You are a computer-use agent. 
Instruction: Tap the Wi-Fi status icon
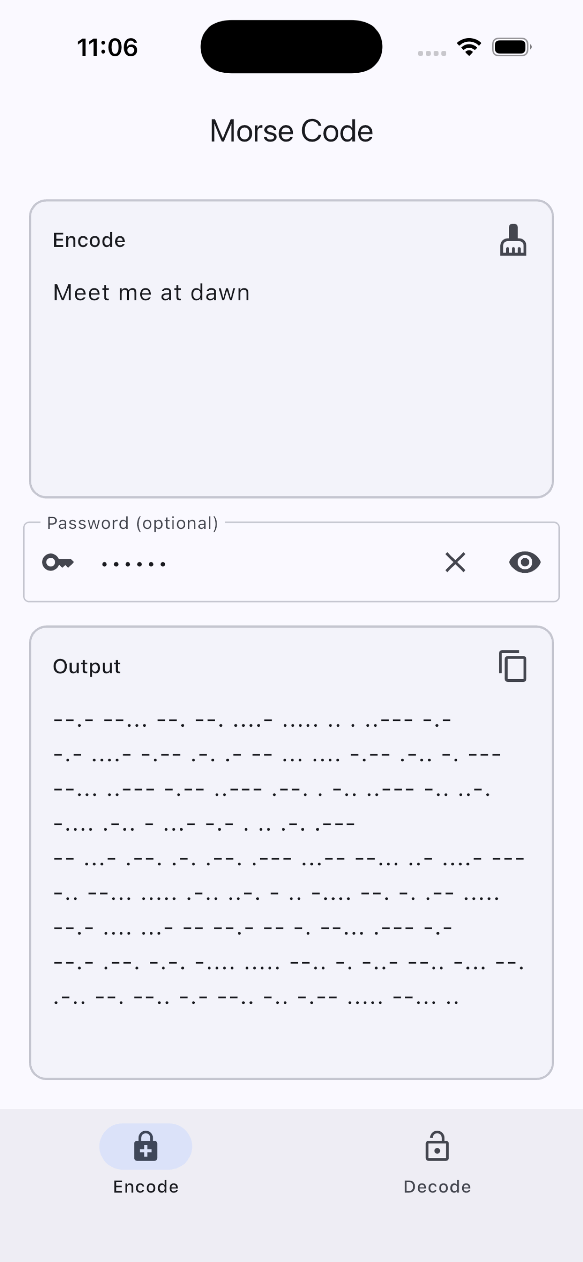coord(469,47)
